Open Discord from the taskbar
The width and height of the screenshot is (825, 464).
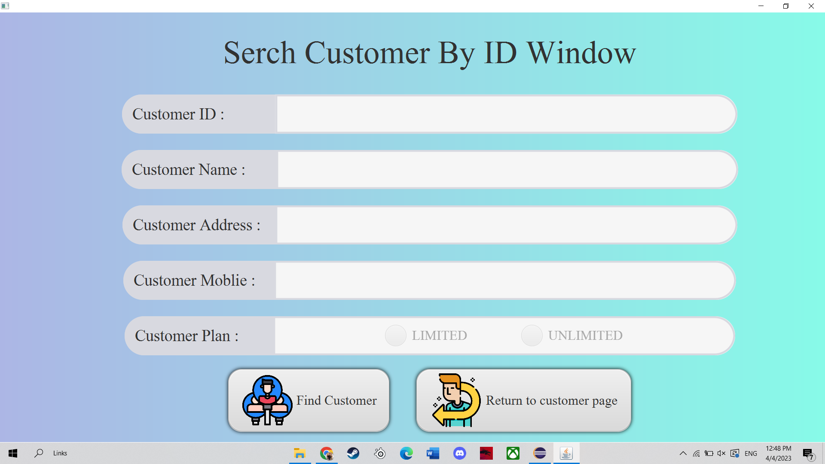pos(460,453)
